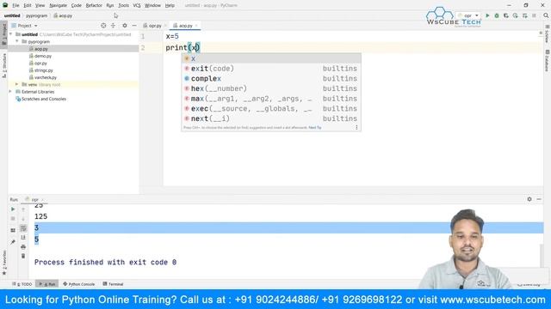
Task: Open Python Console tab
Action: pos(78,284)
